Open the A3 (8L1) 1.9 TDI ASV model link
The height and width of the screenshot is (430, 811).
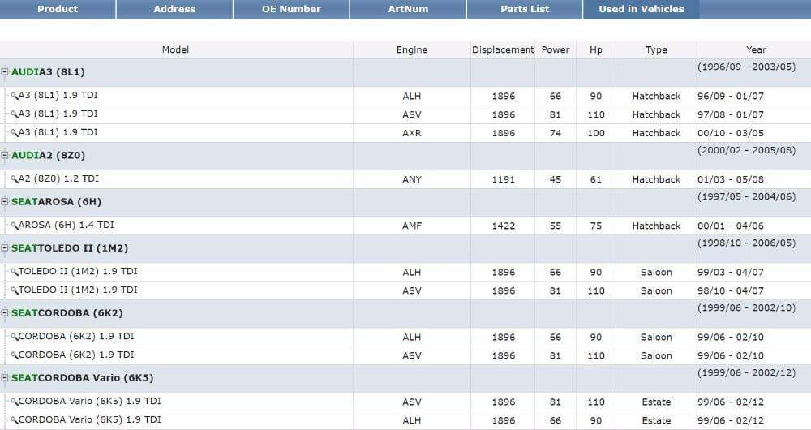point(58,114)
